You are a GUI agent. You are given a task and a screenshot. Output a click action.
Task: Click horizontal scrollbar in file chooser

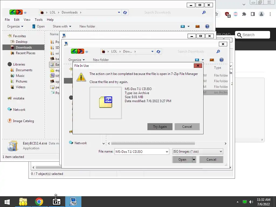coord(153,143)
